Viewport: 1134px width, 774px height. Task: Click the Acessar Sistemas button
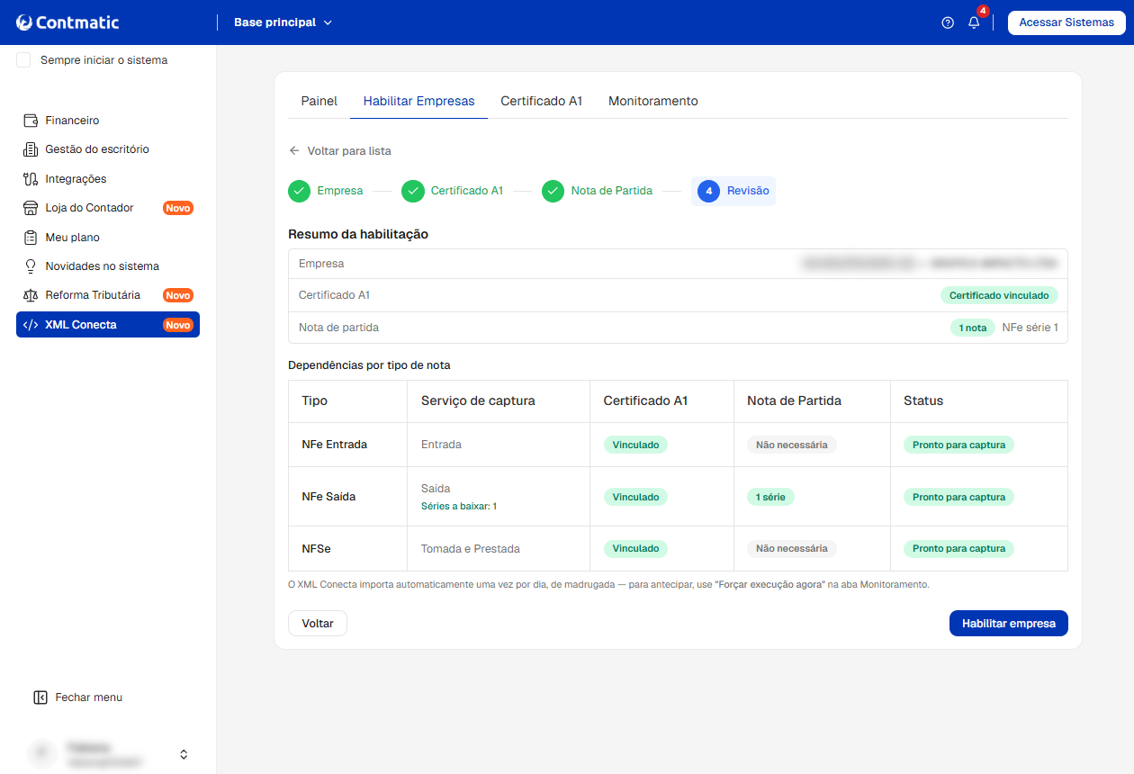coord(1066,22)
